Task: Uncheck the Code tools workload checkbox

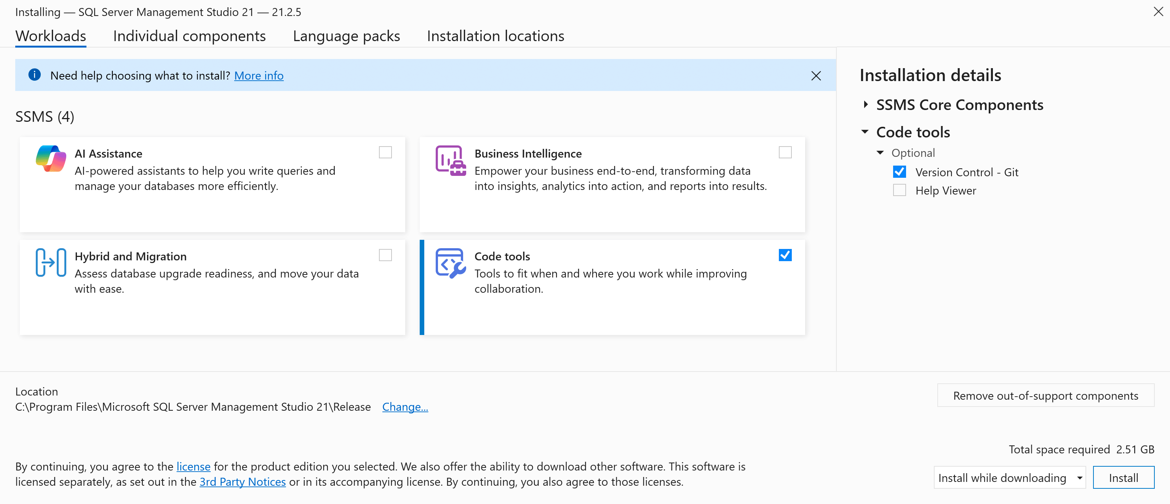Action: pyautogui.click(x=785, y=255)
